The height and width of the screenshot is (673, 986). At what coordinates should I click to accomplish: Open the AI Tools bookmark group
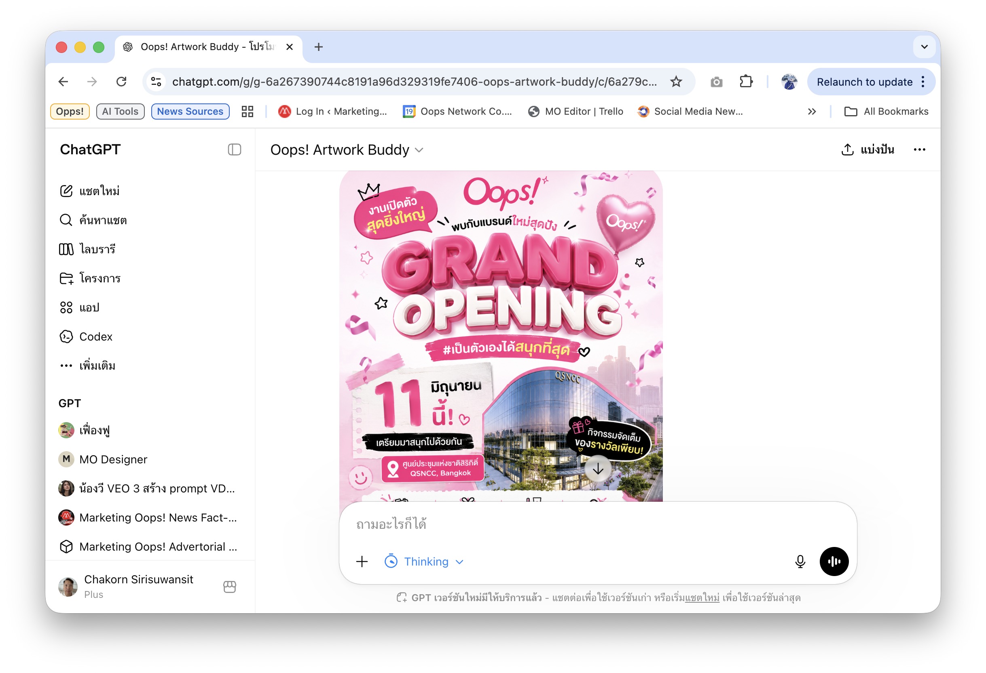pyautogui.click(x=120, y=111)
